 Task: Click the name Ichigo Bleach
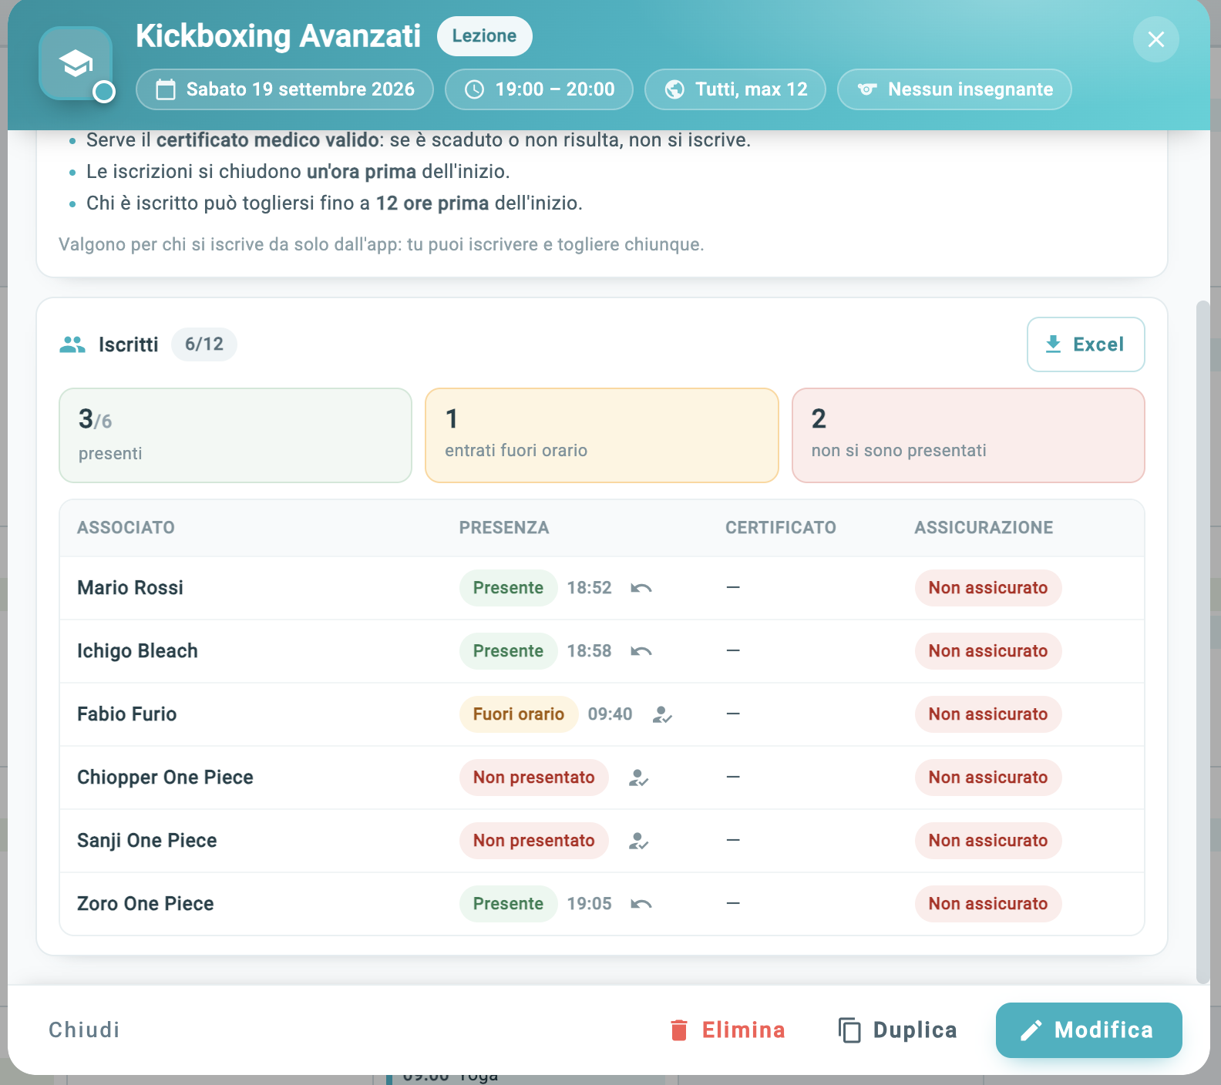pyautogui.click(x=137, y=651)
